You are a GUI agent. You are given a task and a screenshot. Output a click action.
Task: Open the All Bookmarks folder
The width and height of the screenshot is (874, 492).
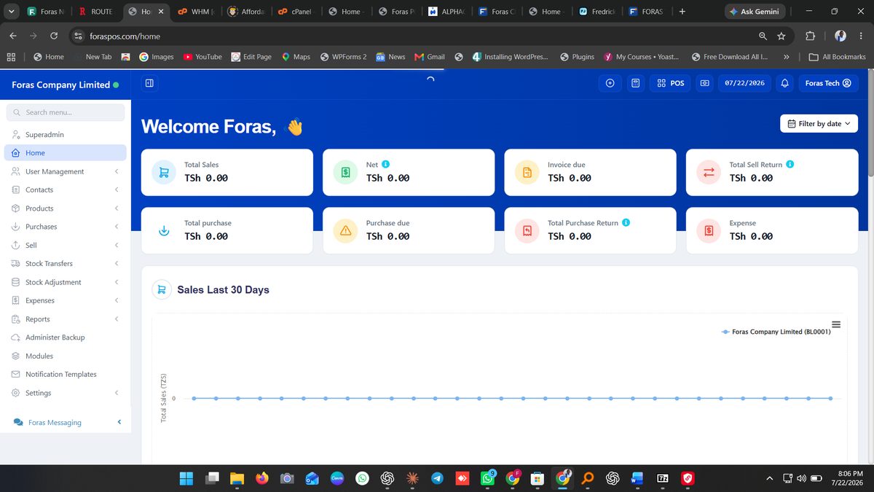click(x=837, y=56)
